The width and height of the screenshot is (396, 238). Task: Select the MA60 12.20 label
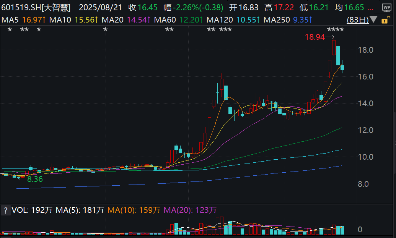(x=178, y=19)
